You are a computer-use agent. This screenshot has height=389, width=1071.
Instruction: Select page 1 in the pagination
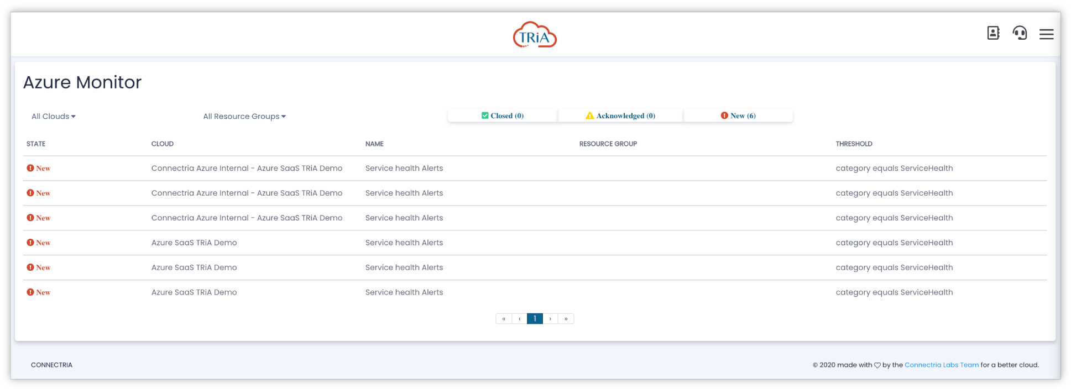(535, 319)
